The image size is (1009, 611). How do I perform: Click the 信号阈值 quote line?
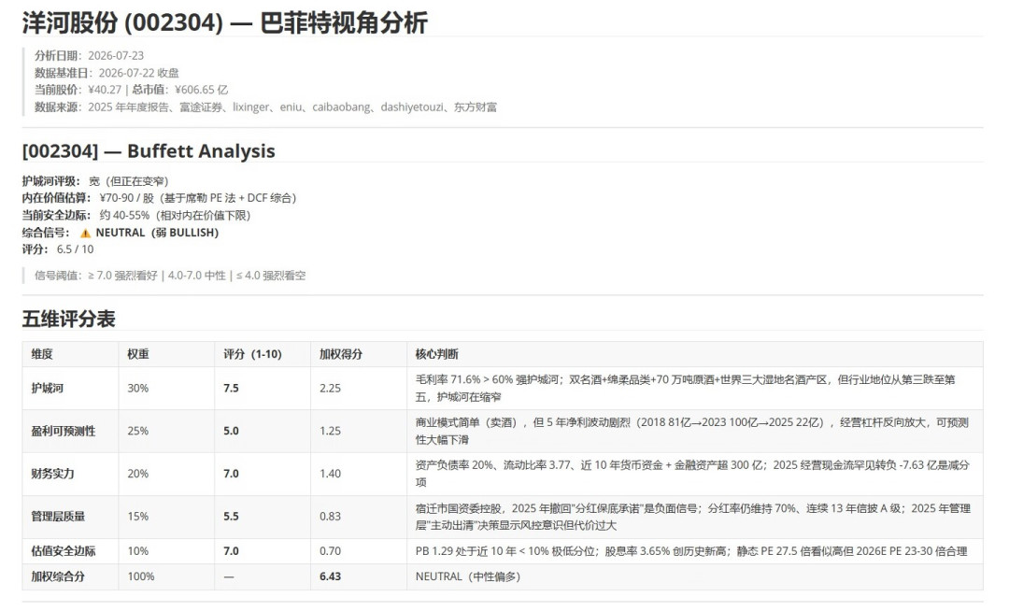171,276
